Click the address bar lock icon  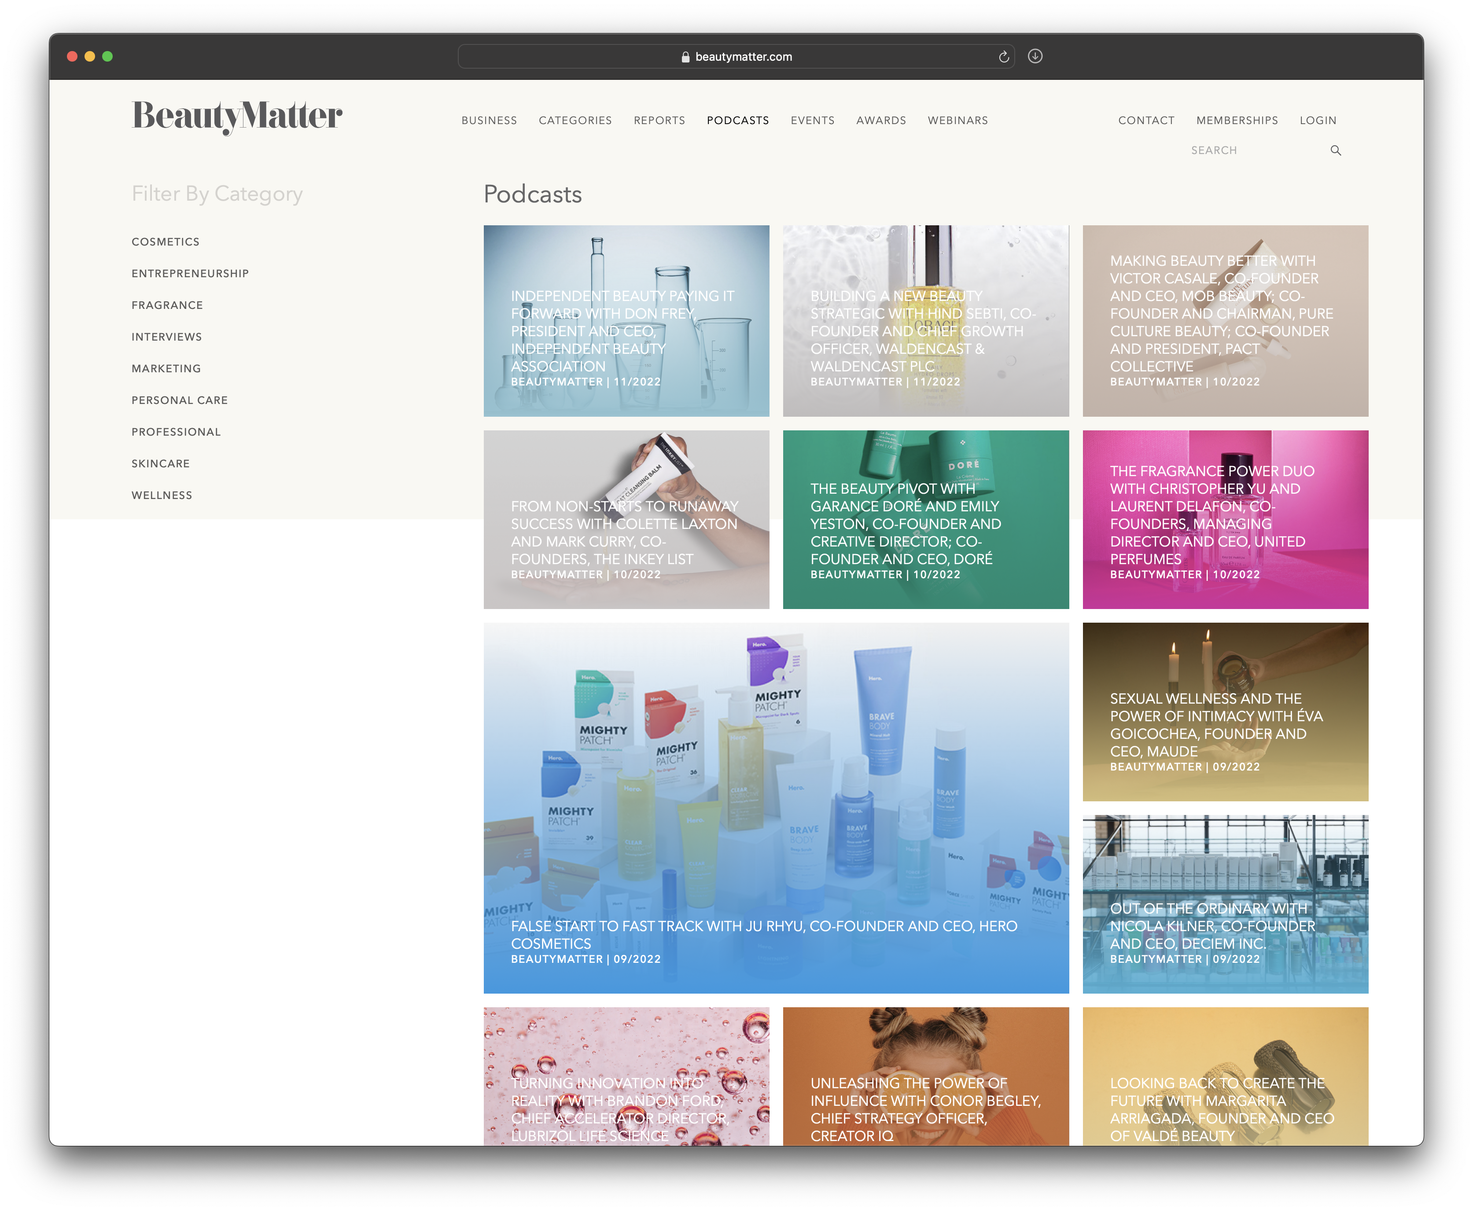[685, 57]
